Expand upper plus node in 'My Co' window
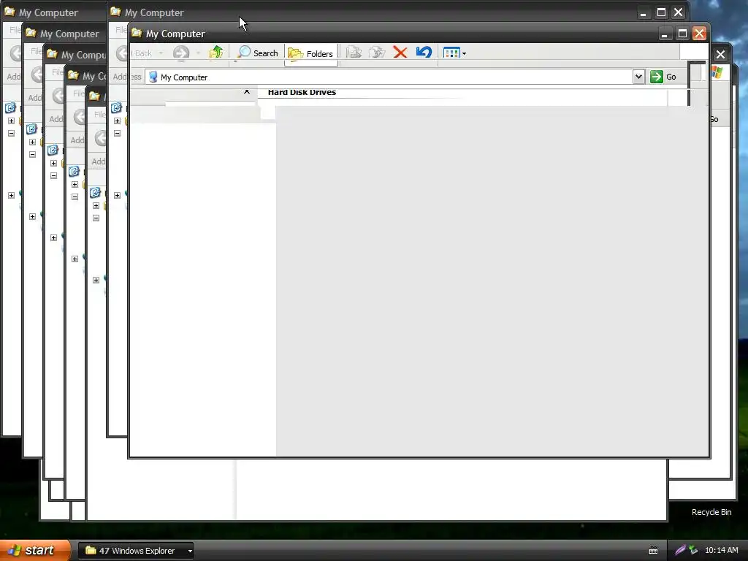 tap(75, 184)
